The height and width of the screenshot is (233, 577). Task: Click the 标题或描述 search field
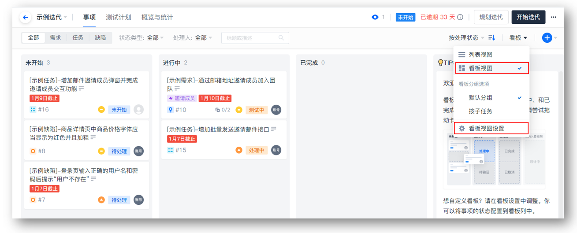pyautogui.click(x=251, y=38)
